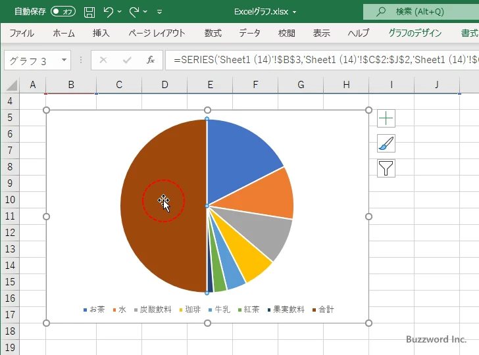Image resolution: width=479 pixels, height=355 pixels.
Task: Click the Select All corner triangle
Action: point(11,85)
